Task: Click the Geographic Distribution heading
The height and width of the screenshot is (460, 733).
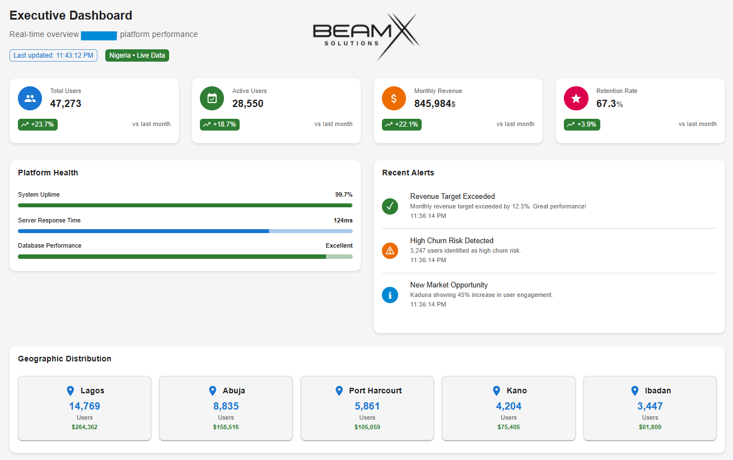Action: tap(64, 359)
